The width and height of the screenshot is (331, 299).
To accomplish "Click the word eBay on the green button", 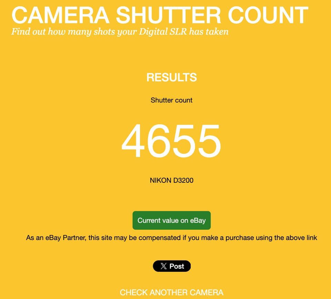I will [198, 220].
